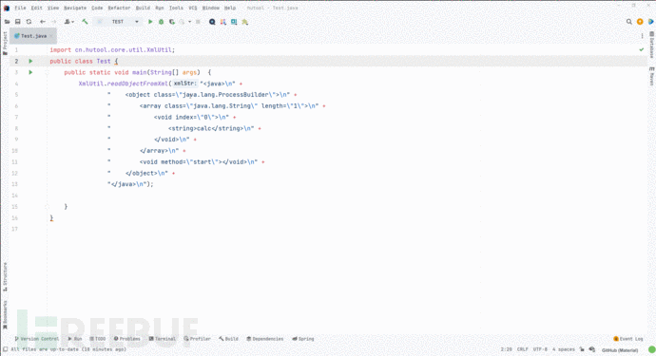656x356 pixels.
Task: Toggle the Database tool window
Action: coord(651,45)
